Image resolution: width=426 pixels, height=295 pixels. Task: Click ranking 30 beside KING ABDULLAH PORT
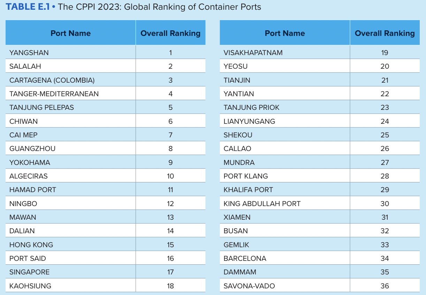coord(385,204)
